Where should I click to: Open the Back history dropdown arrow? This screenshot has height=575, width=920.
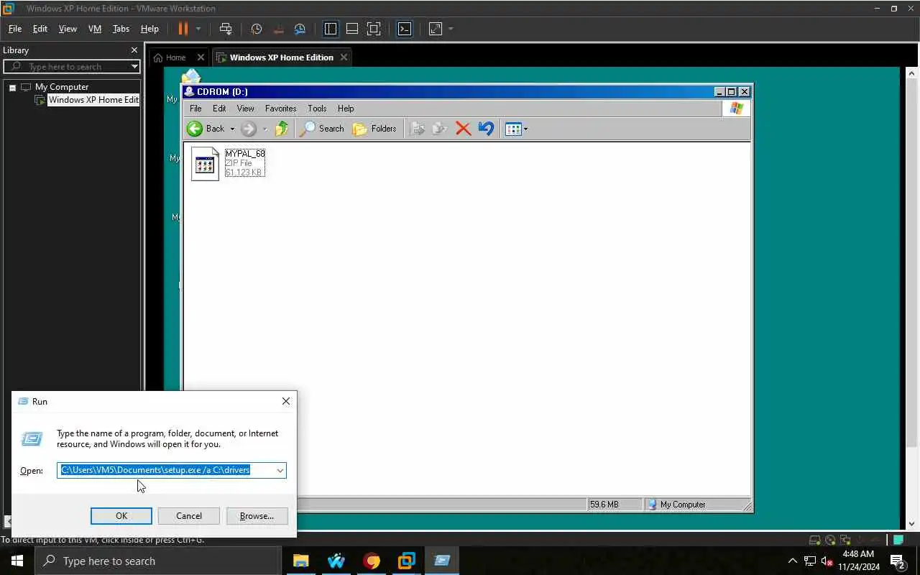click(x=232, y=129)
